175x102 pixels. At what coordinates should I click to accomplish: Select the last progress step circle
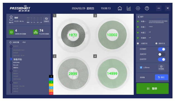click(11, 83)
